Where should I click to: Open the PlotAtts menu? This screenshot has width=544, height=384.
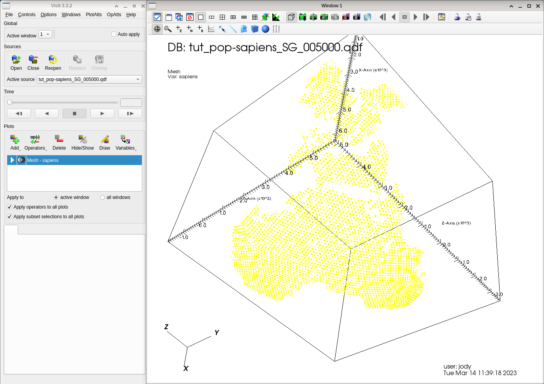coord(93,15)
